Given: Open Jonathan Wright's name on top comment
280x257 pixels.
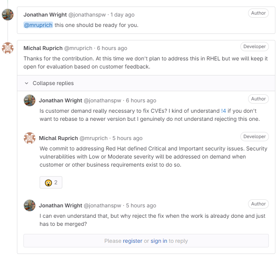Looking at the screenshot, I should 45,15.
